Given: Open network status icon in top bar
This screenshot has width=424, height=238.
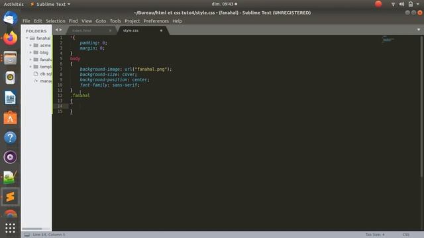Looking at the screenshot, I should (x=393, y=4).
